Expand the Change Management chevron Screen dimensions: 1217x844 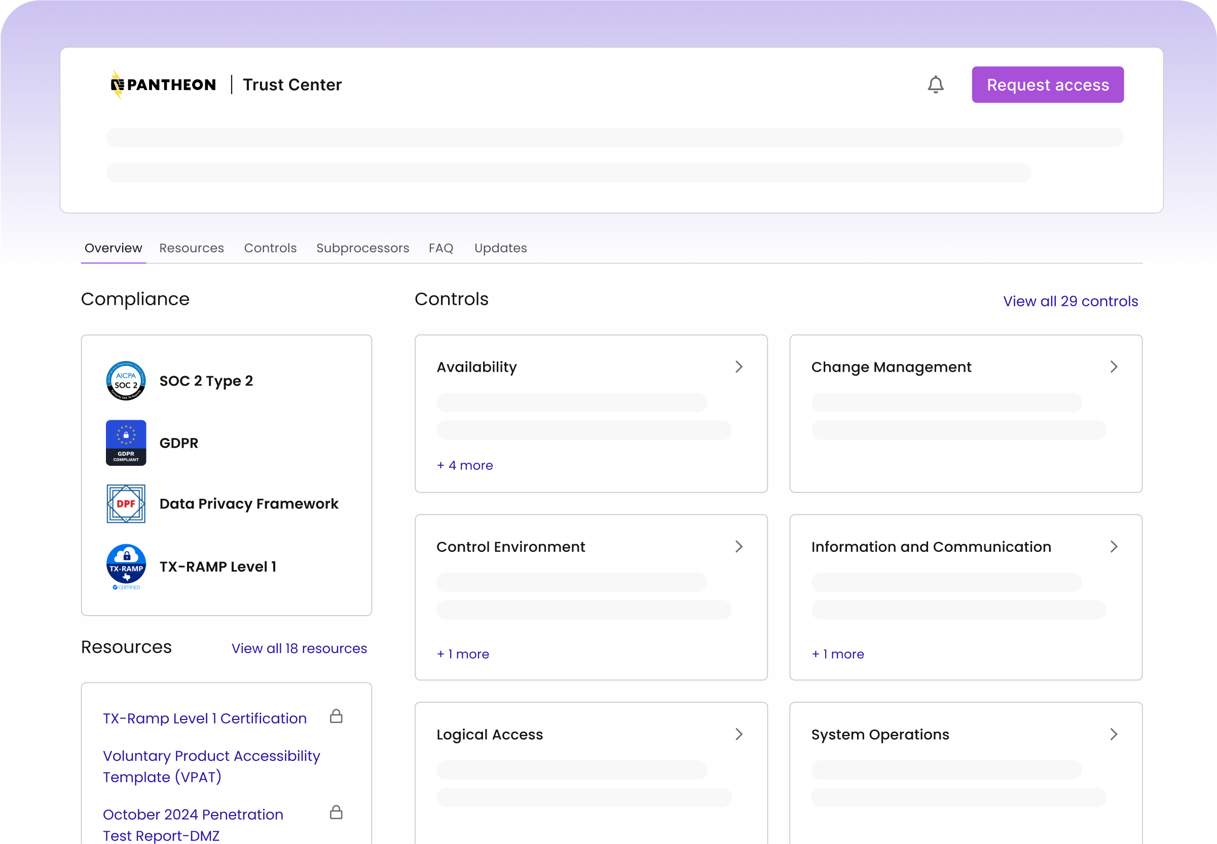(1114, 367)
